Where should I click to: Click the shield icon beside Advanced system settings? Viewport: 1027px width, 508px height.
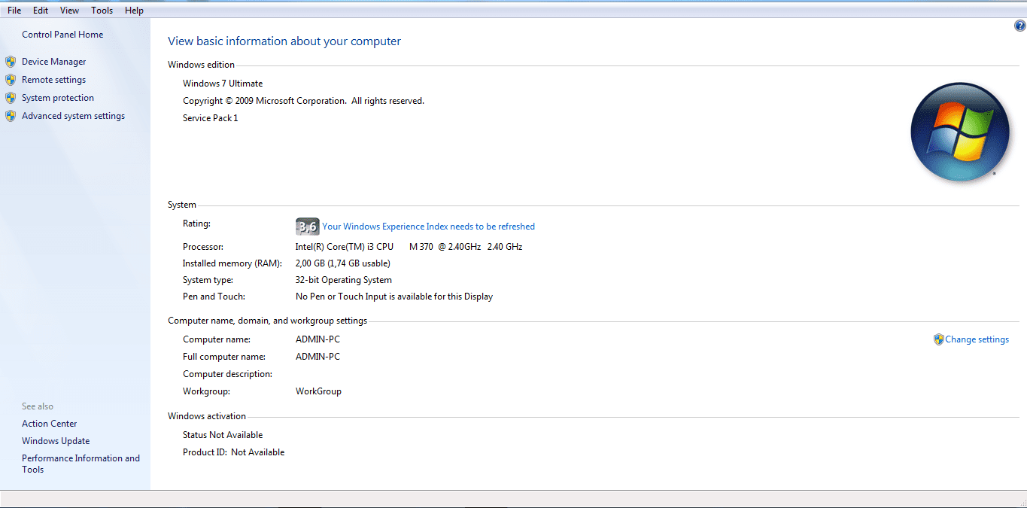point(11,116)
